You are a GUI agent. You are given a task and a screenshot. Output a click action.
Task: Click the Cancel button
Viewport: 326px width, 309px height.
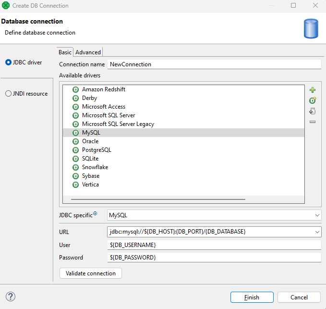coord(299,297)
